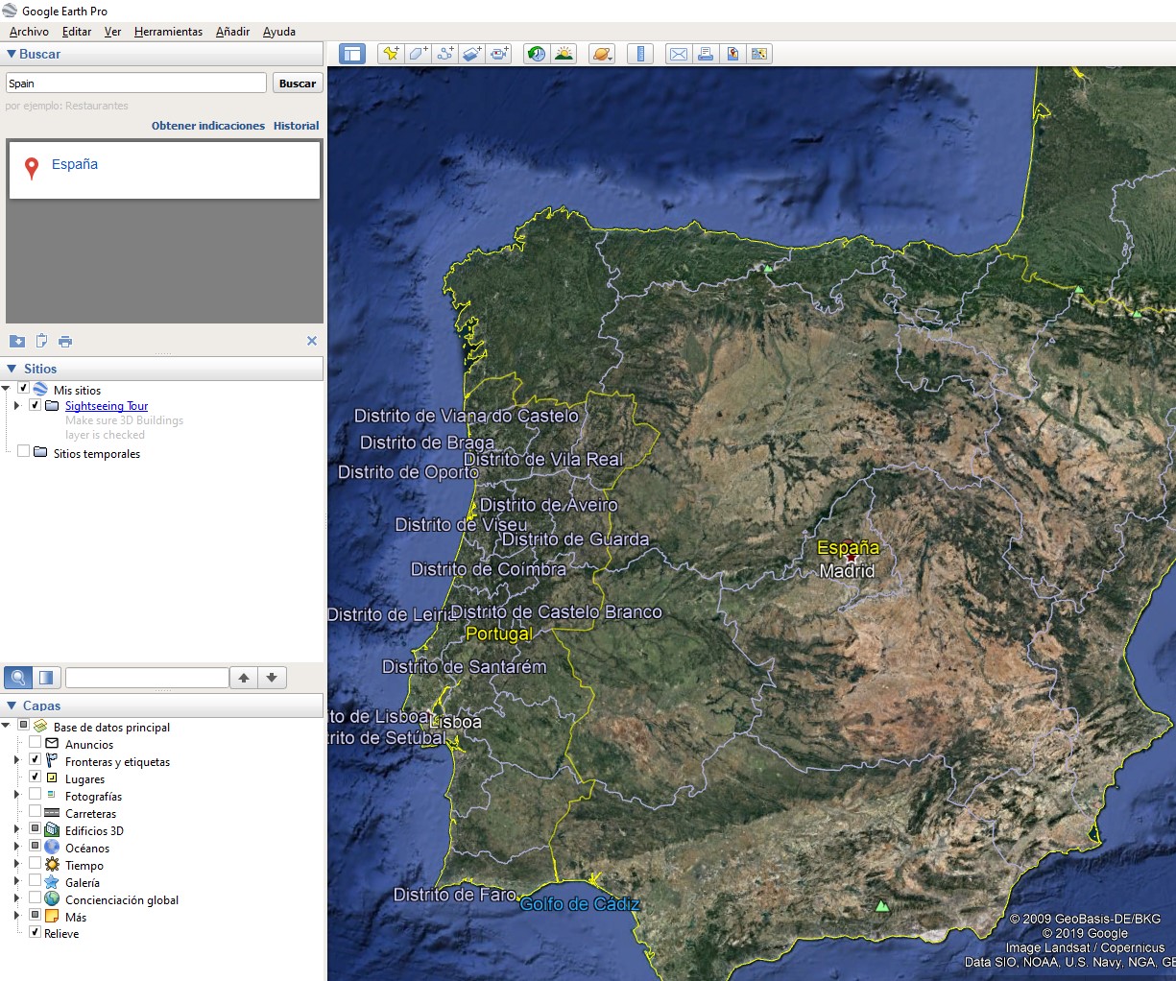Viewport: 1176px width, 981px height.
Task: Uncheck the Sightseeing Tour folder
Action: tap(35, 405)
